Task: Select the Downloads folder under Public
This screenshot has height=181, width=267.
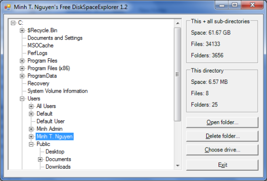Action: point(58,167)
